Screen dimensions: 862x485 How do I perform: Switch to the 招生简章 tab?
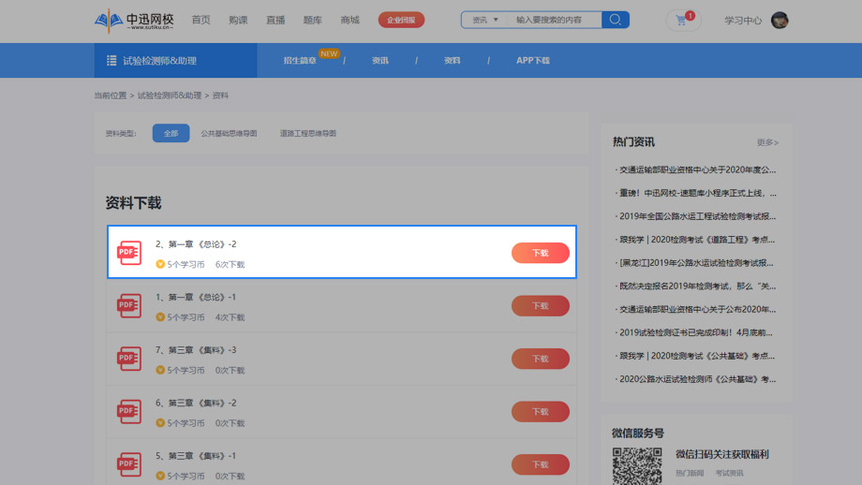(300, 61)
